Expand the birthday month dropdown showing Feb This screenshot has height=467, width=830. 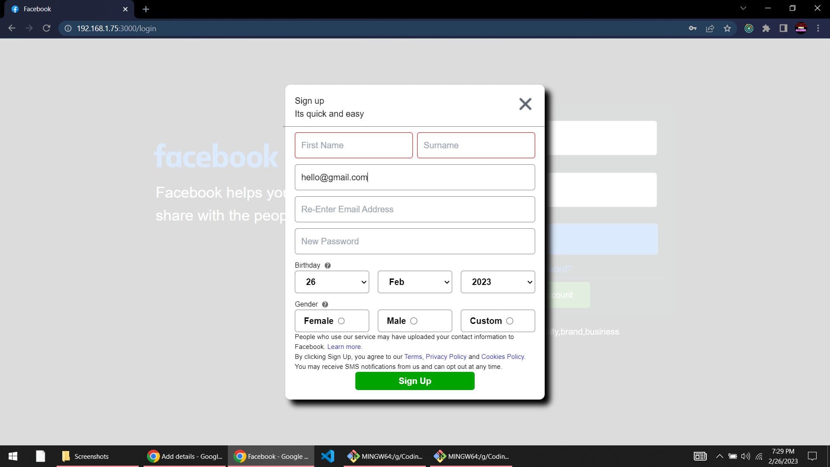[x=415, y=282]
